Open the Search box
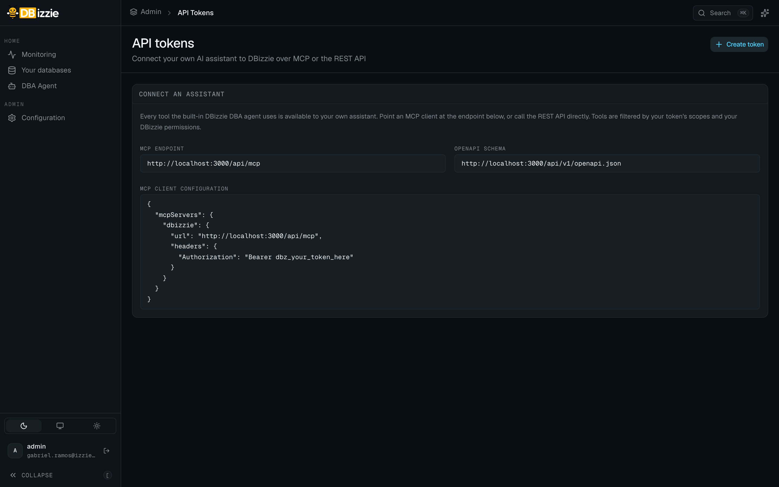This screenshot has height=487, width=779. click(x=723, y=13)
